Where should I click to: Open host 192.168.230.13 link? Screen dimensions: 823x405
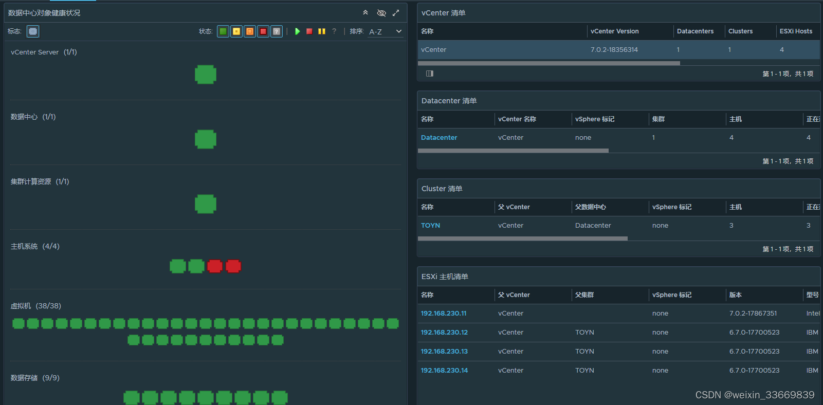pyautogui.click(x=444, y=352)
